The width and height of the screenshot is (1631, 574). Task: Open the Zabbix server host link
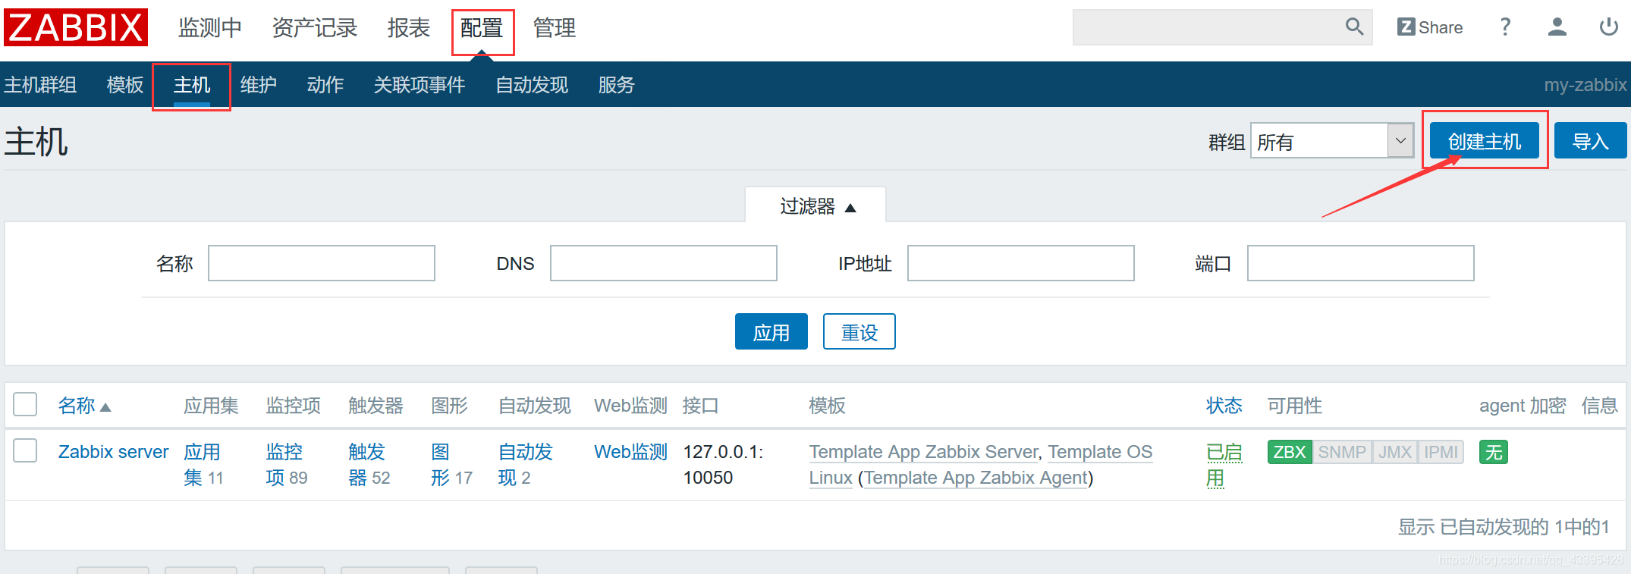click(x=113, y=452)
